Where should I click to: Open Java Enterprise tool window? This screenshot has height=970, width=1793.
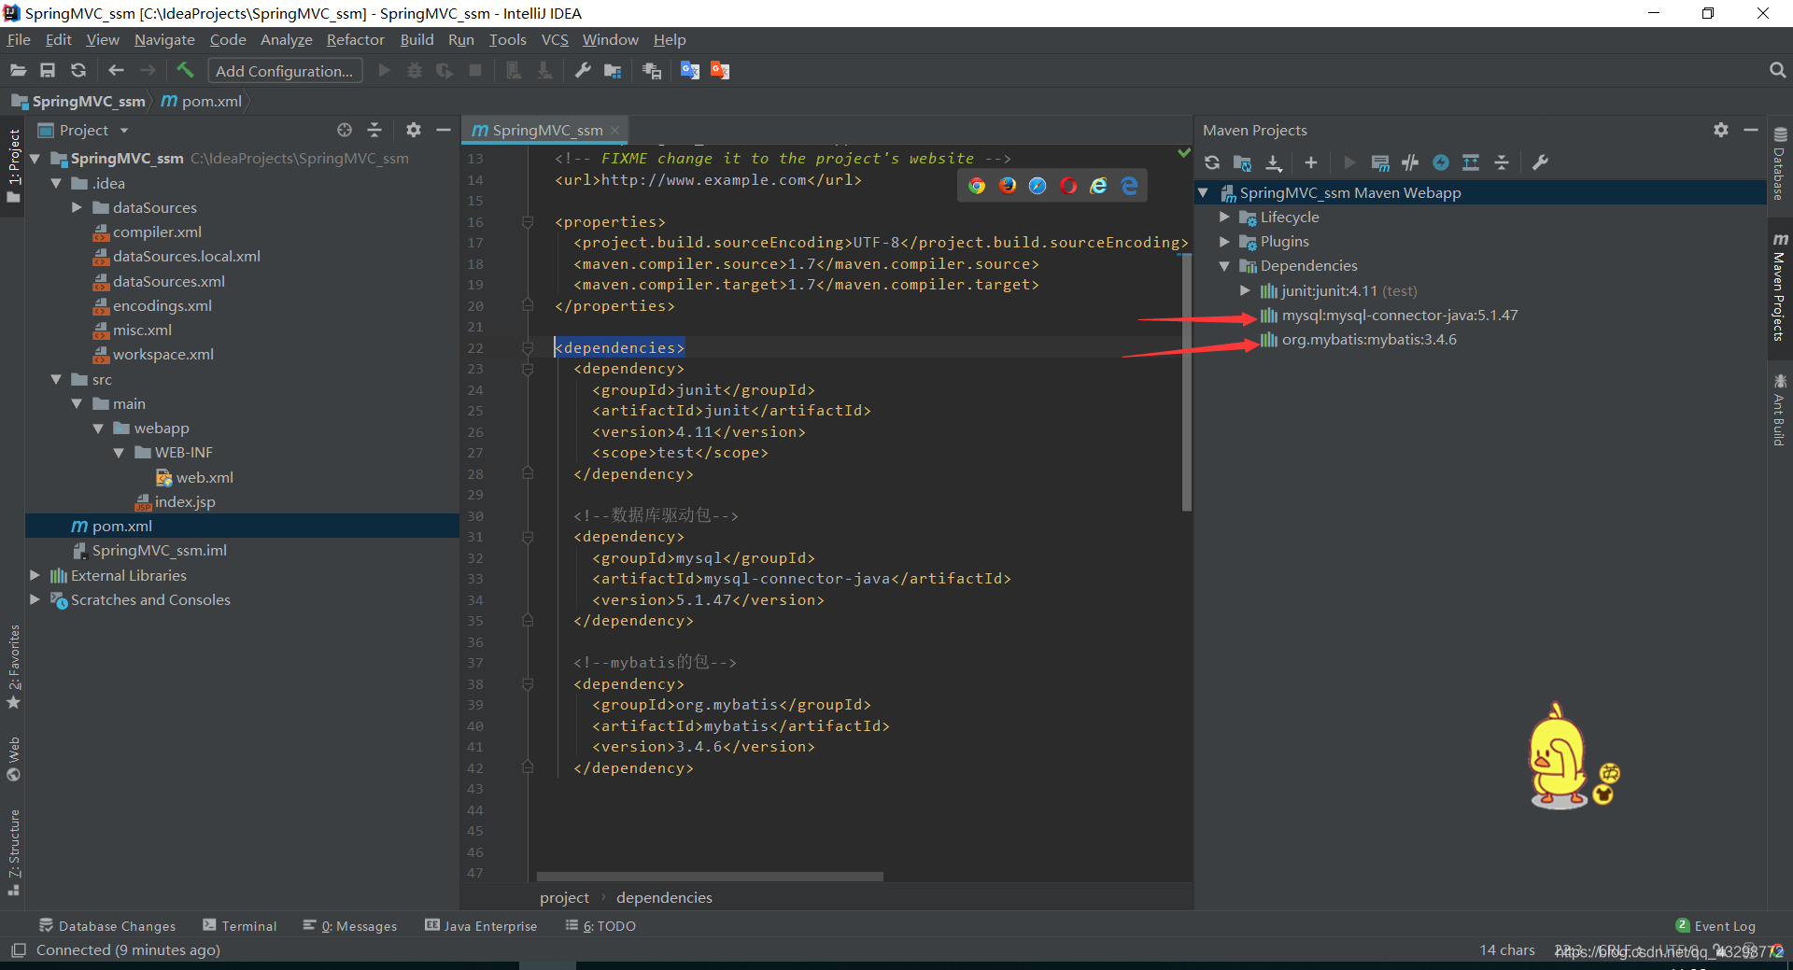481,925
